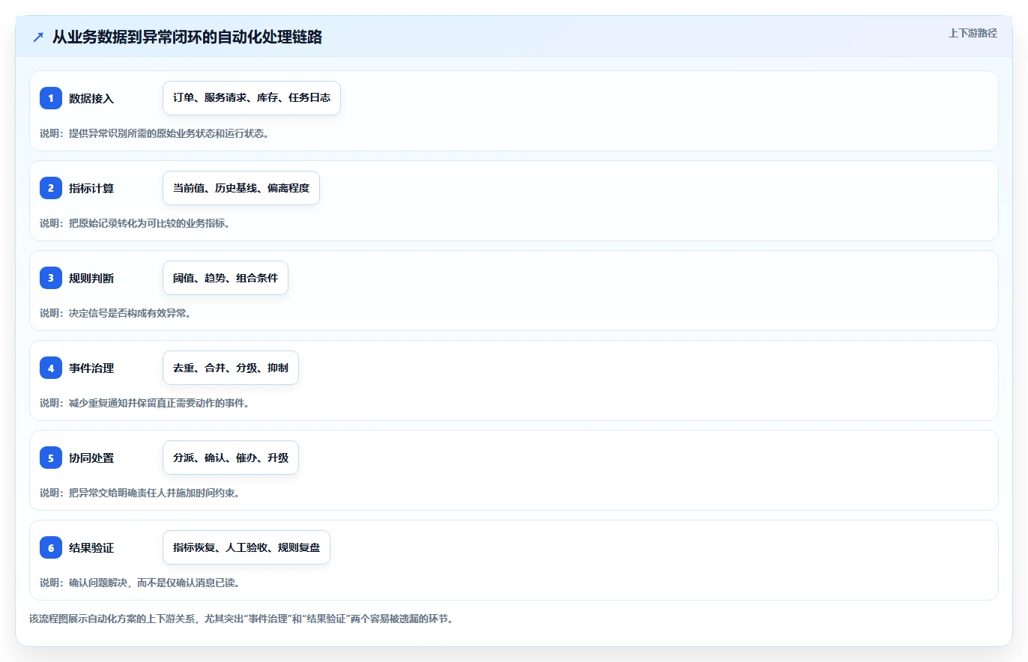Select the 去重、合并、分级、抑制 chip
The width and height of the screenshot is (1028, 662).
tap(231, 368)
